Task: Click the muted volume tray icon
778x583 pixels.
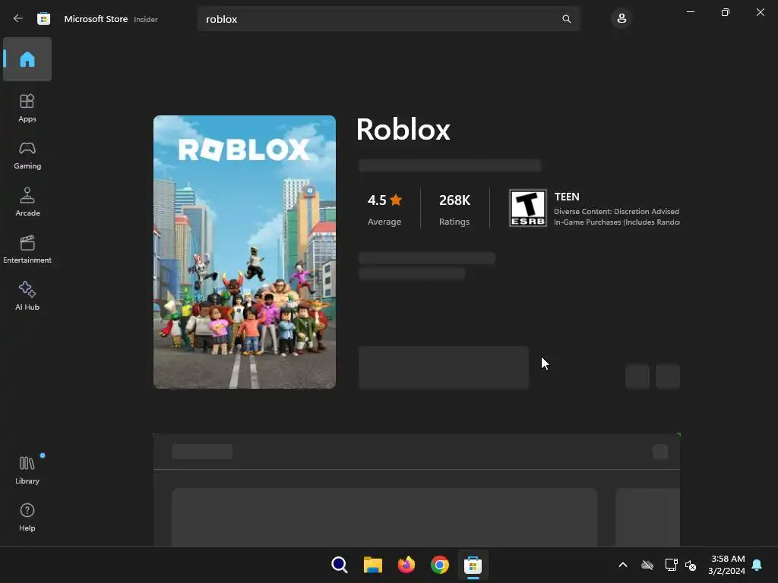Action: point(690,565)
